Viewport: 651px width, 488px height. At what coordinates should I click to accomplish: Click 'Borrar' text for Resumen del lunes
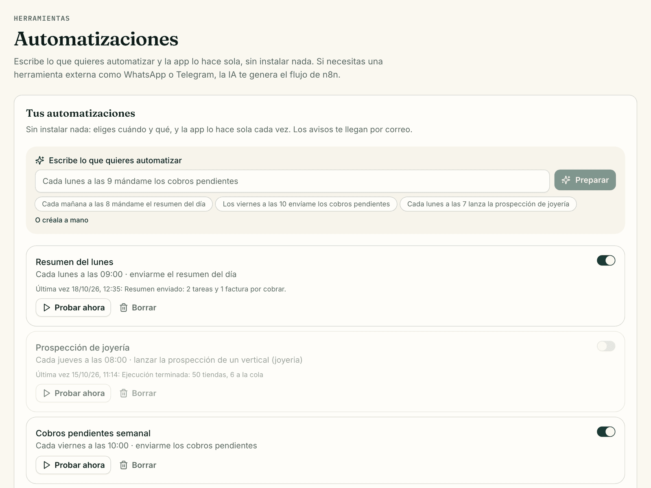pos(144,307)
